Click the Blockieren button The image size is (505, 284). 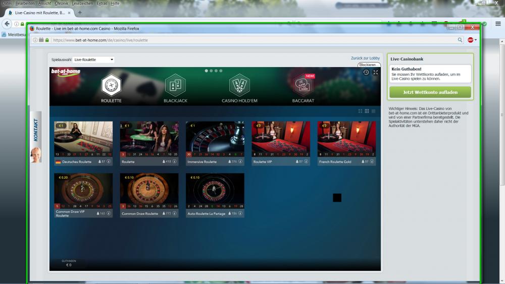[x=369, y=65]
